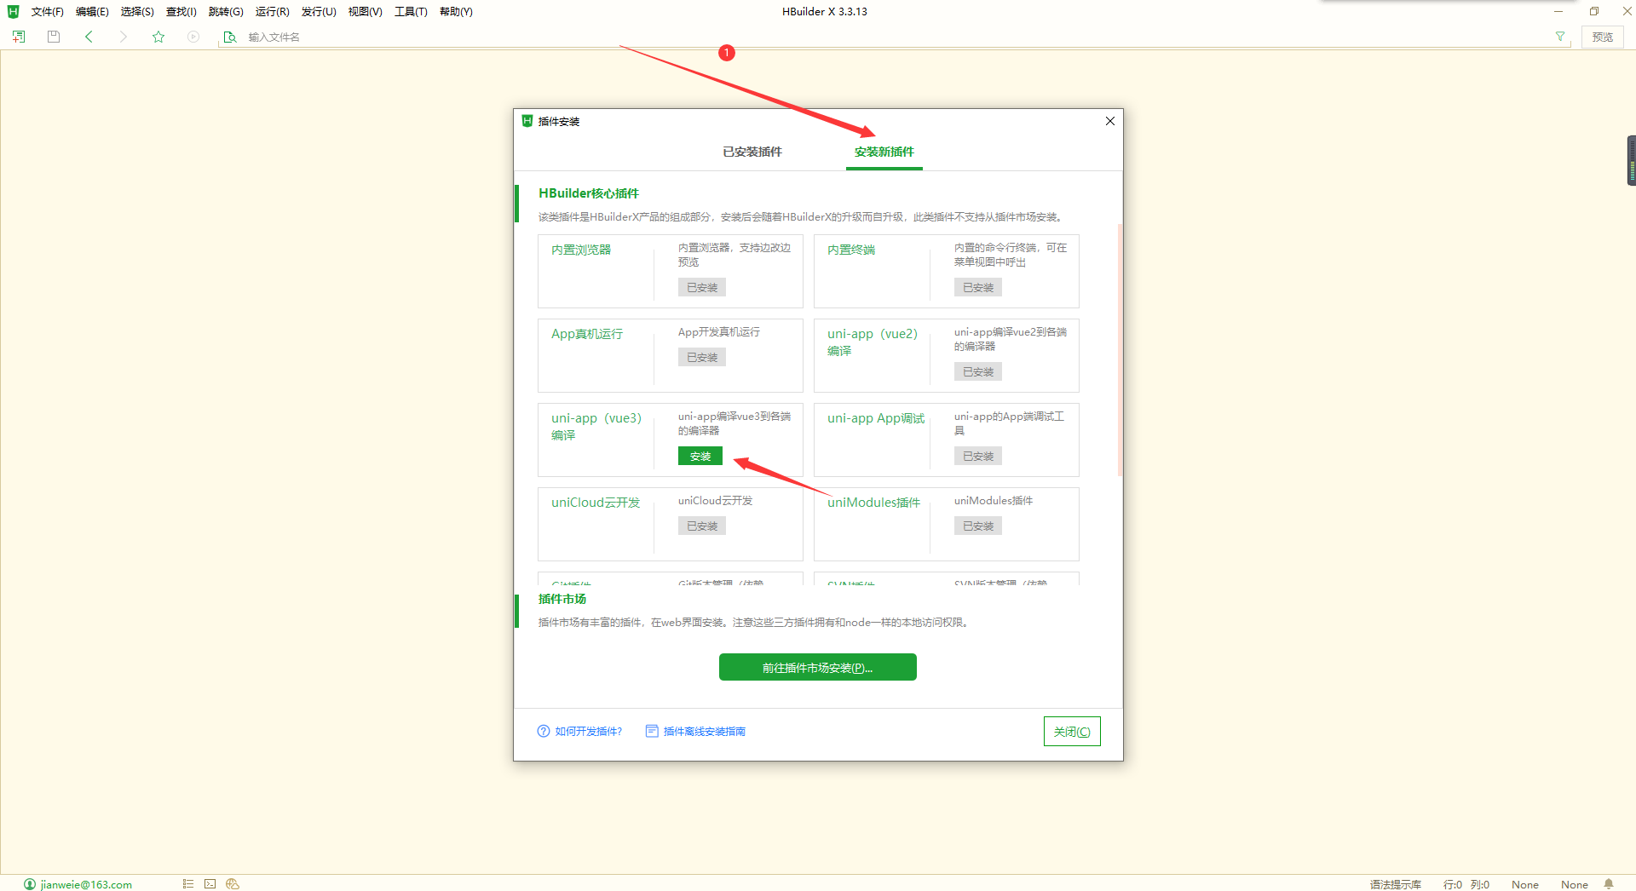
Task: Restore down the HBuilder X window
Action: 1593,11
